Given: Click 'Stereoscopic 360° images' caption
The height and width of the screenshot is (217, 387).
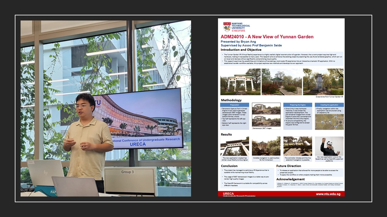Looking at the screenshot, I should [x=262, y=128].
